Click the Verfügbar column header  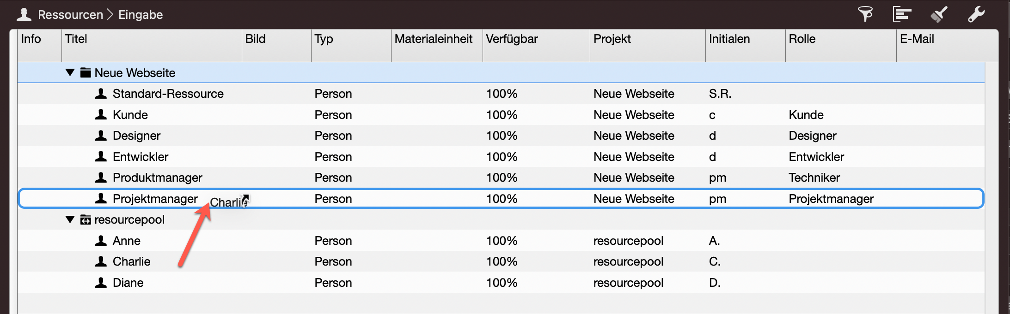[x=512, y=39]
